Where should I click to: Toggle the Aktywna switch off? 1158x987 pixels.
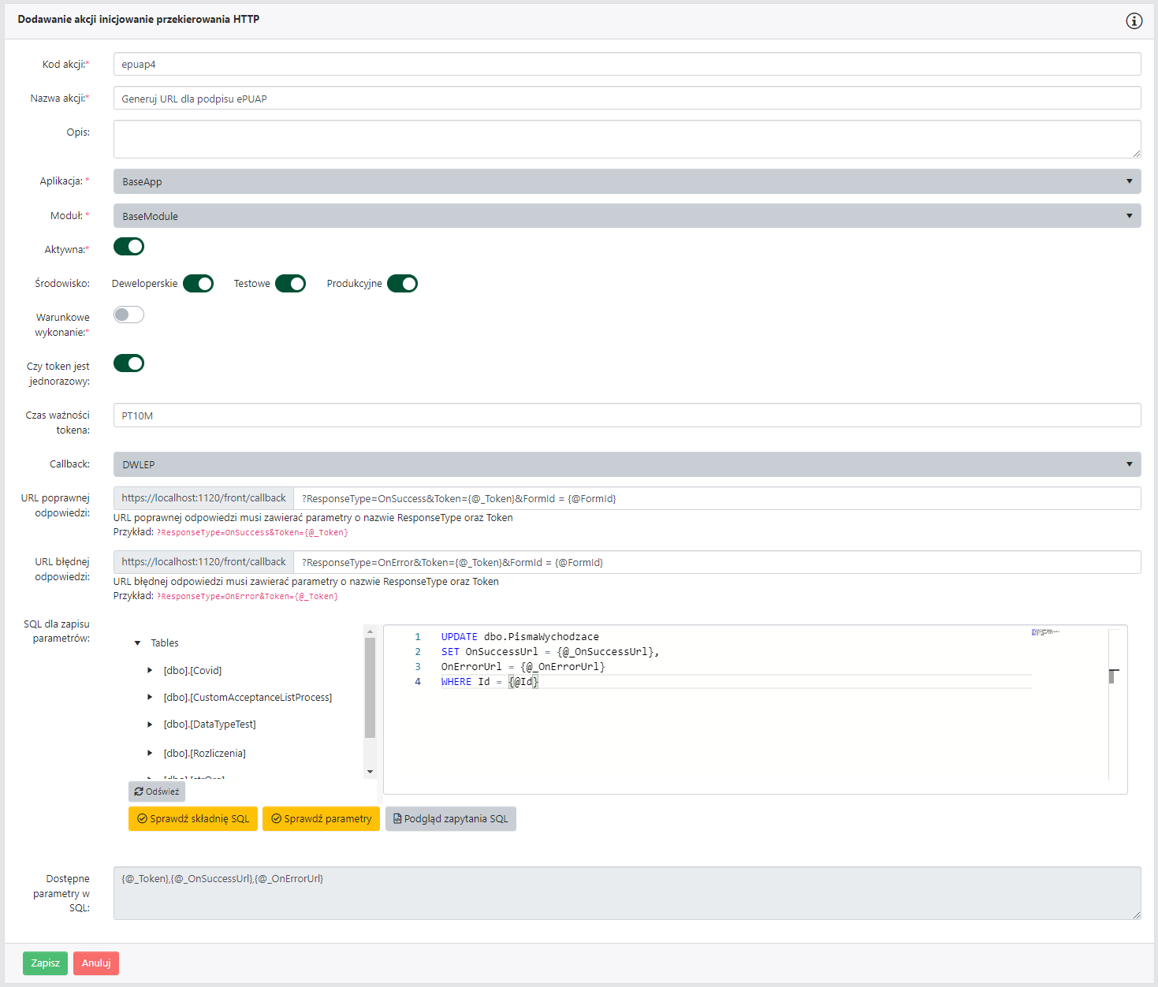coord(129,247)
